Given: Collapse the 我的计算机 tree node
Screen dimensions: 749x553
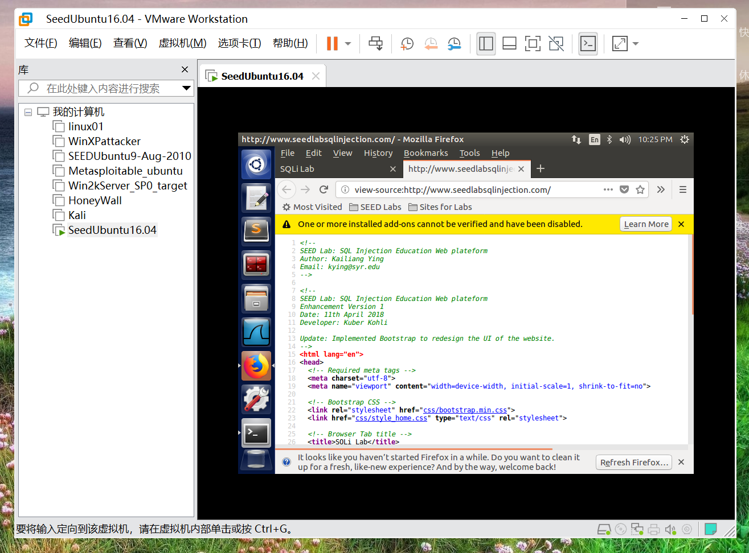Looking at the screenshot, I should tap(28, 112).
